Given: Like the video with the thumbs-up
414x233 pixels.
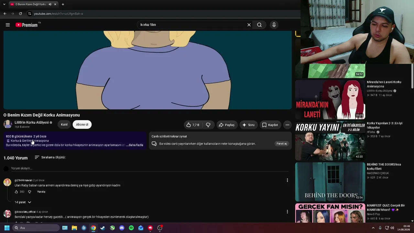Looking at the screenshot, I should (x=193, y=125).
